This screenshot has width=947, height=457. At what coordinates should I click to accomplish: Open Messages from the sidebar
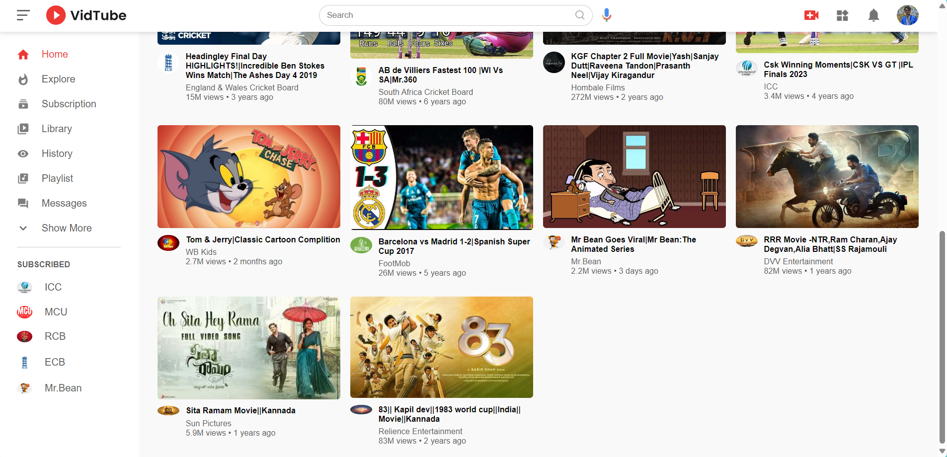click(x=64, y=203)
